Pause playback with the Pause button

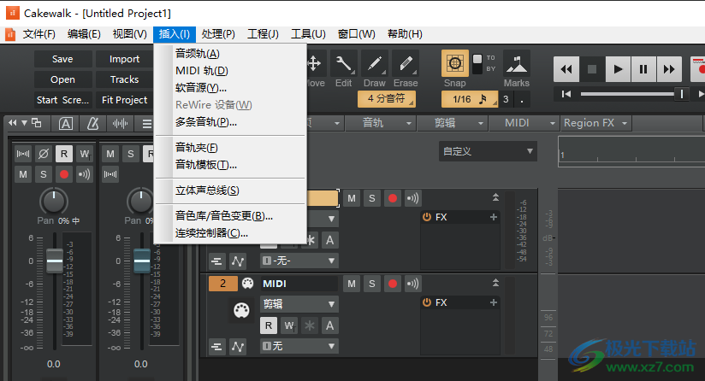(643, 69)
